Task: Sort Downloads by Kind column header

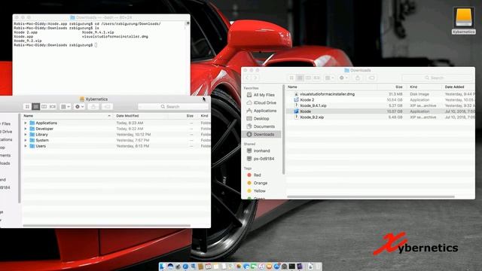Action: [424, 87]
